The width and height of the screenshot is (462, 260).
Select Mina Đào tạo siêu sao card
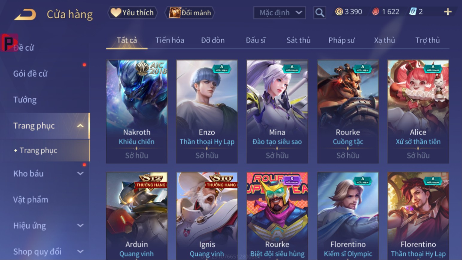(277, 111)
